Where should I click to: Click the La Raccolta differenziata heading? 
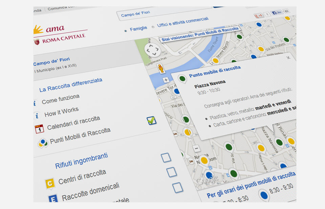[71, 85]
